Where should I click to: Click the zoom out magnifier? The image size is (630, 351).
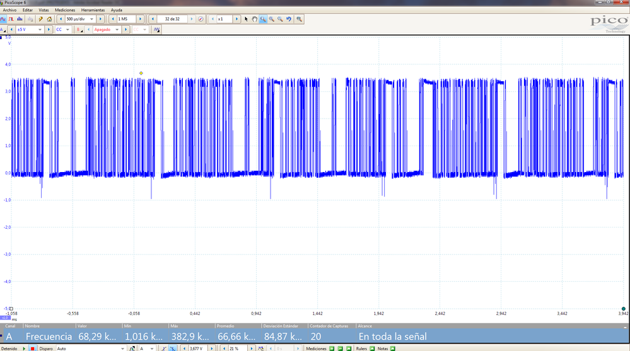[280, 19]
